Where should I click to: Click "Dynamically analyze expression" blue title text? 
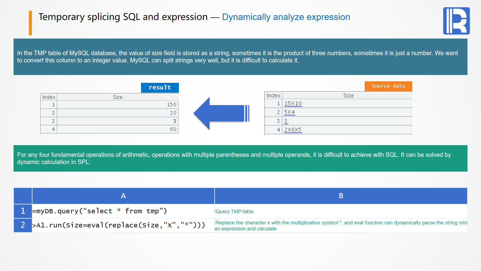[286, 17]
